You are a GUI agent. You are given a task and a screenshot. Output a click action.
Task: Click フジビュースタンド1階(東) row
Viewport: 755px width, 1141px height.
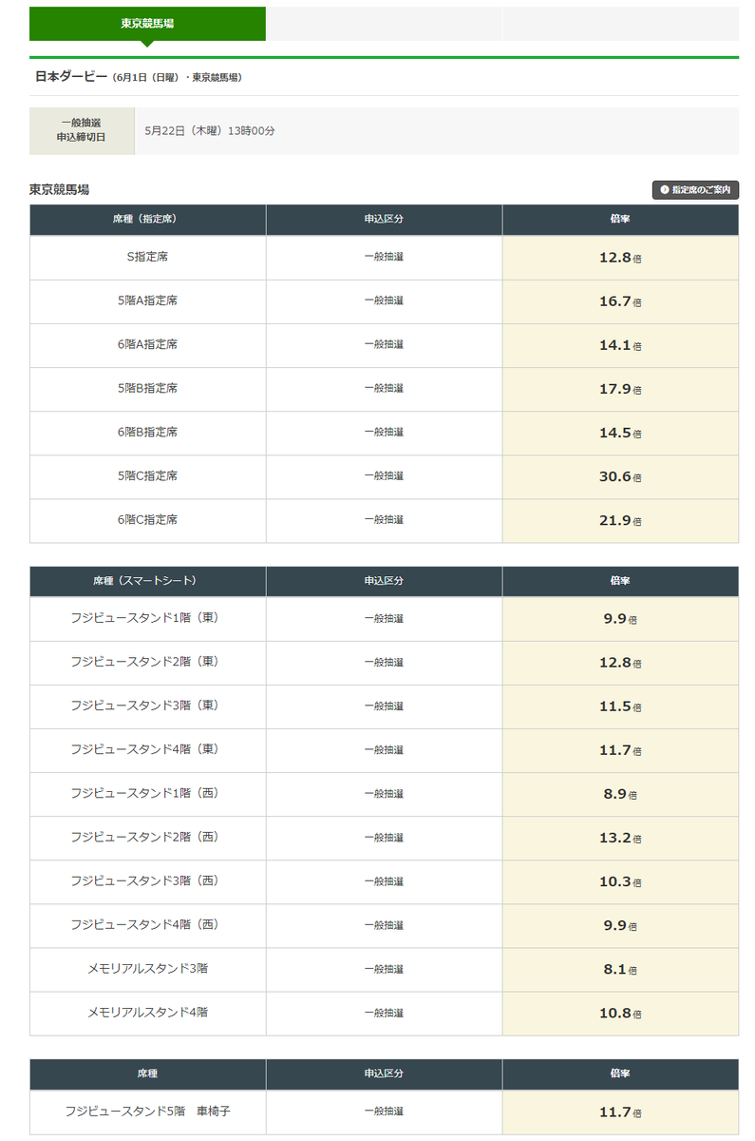pos(384,619)
